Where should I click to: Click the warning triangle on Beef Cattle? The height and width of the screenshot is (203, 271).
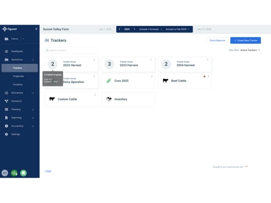coord(204,76)
